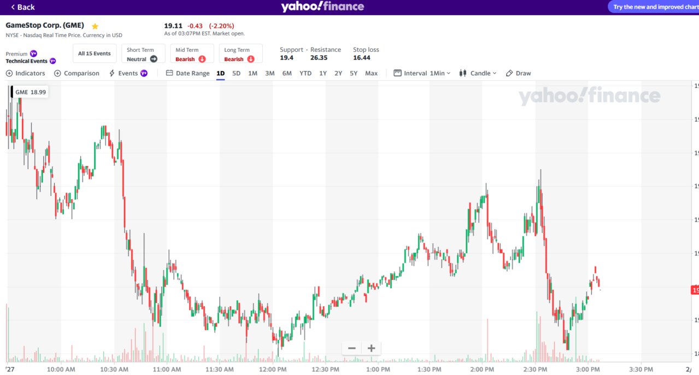
Task: Add a Comparison symbol
Action: [77, 73]
